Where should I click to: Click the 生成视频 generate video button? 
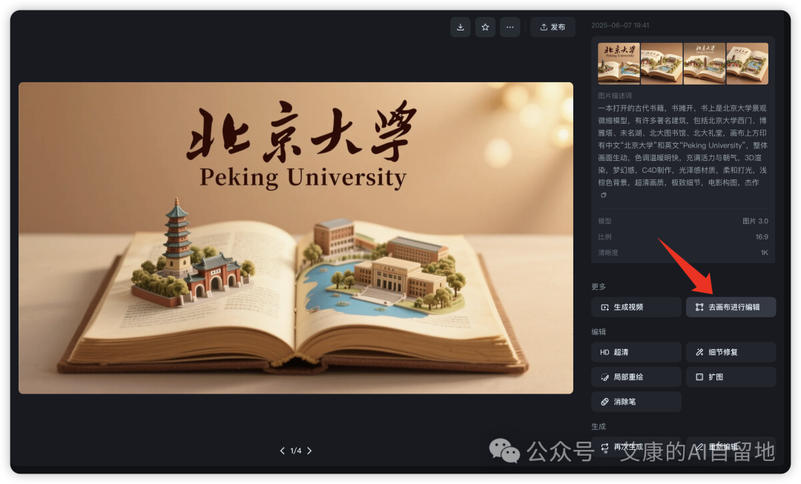tap(636, 308)
